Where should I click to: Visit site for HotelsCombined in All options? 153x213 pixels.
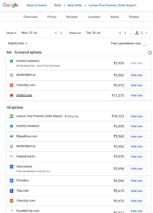[x=136, y=126]
